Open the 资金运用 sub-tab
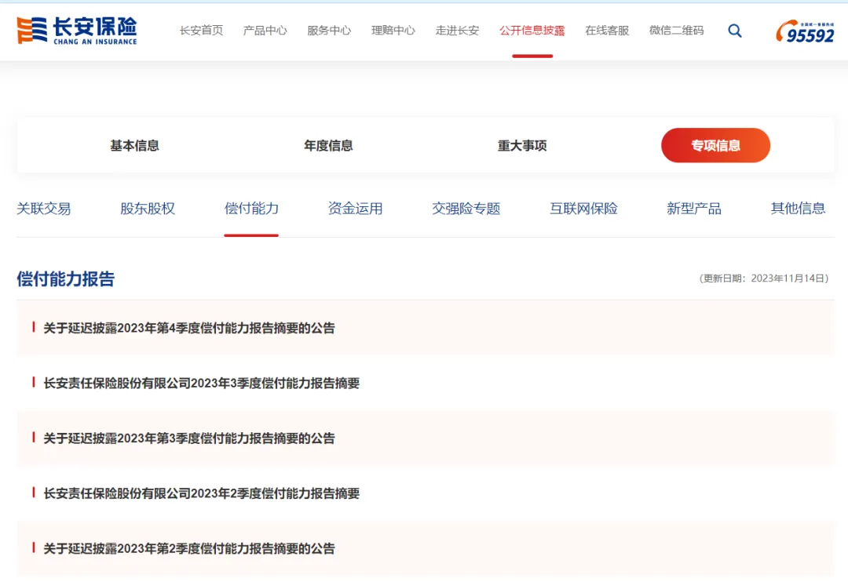848x582 pixels. point(356,209)
